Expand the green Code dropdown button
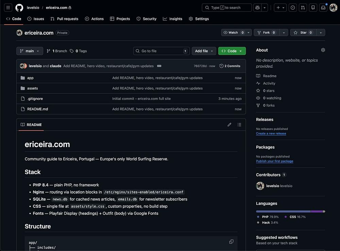Image resolution: width=340 pixels, height=251 pixels. tap(232, 51)
